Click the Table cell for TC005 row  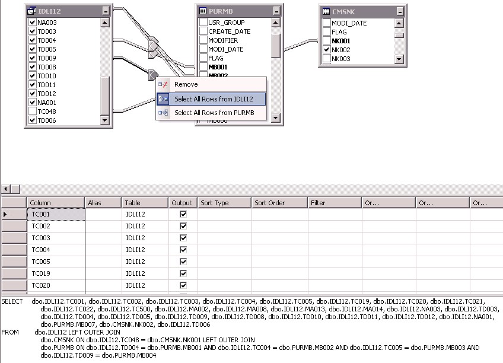pyautogui.click(x=145, y=262)
